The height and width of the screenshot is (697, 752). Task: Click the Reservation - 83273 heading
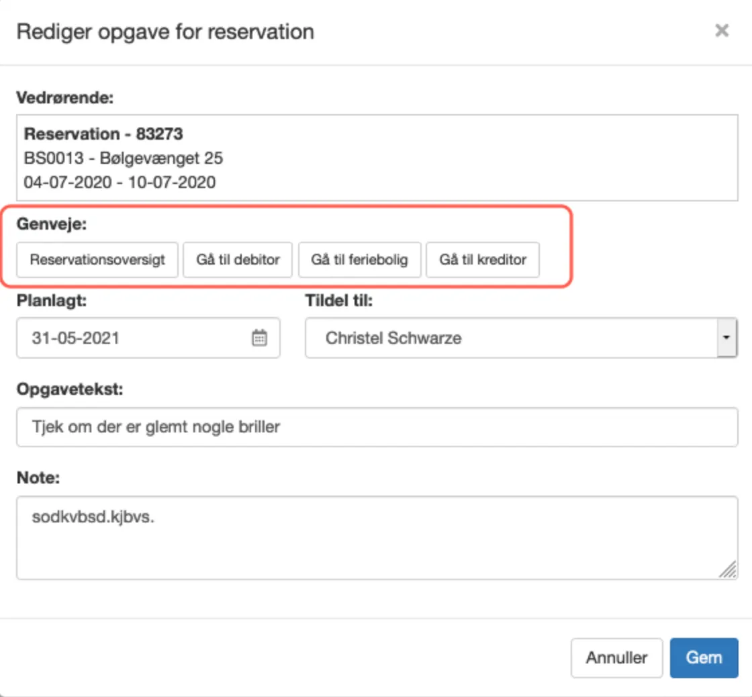pos(103,134)
